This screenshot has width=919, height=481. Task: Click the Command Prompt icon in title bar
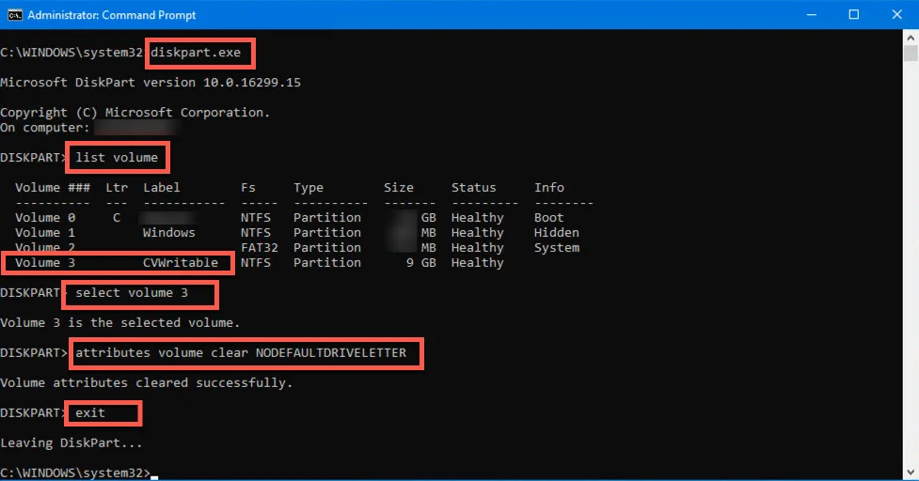pos(12,15)
